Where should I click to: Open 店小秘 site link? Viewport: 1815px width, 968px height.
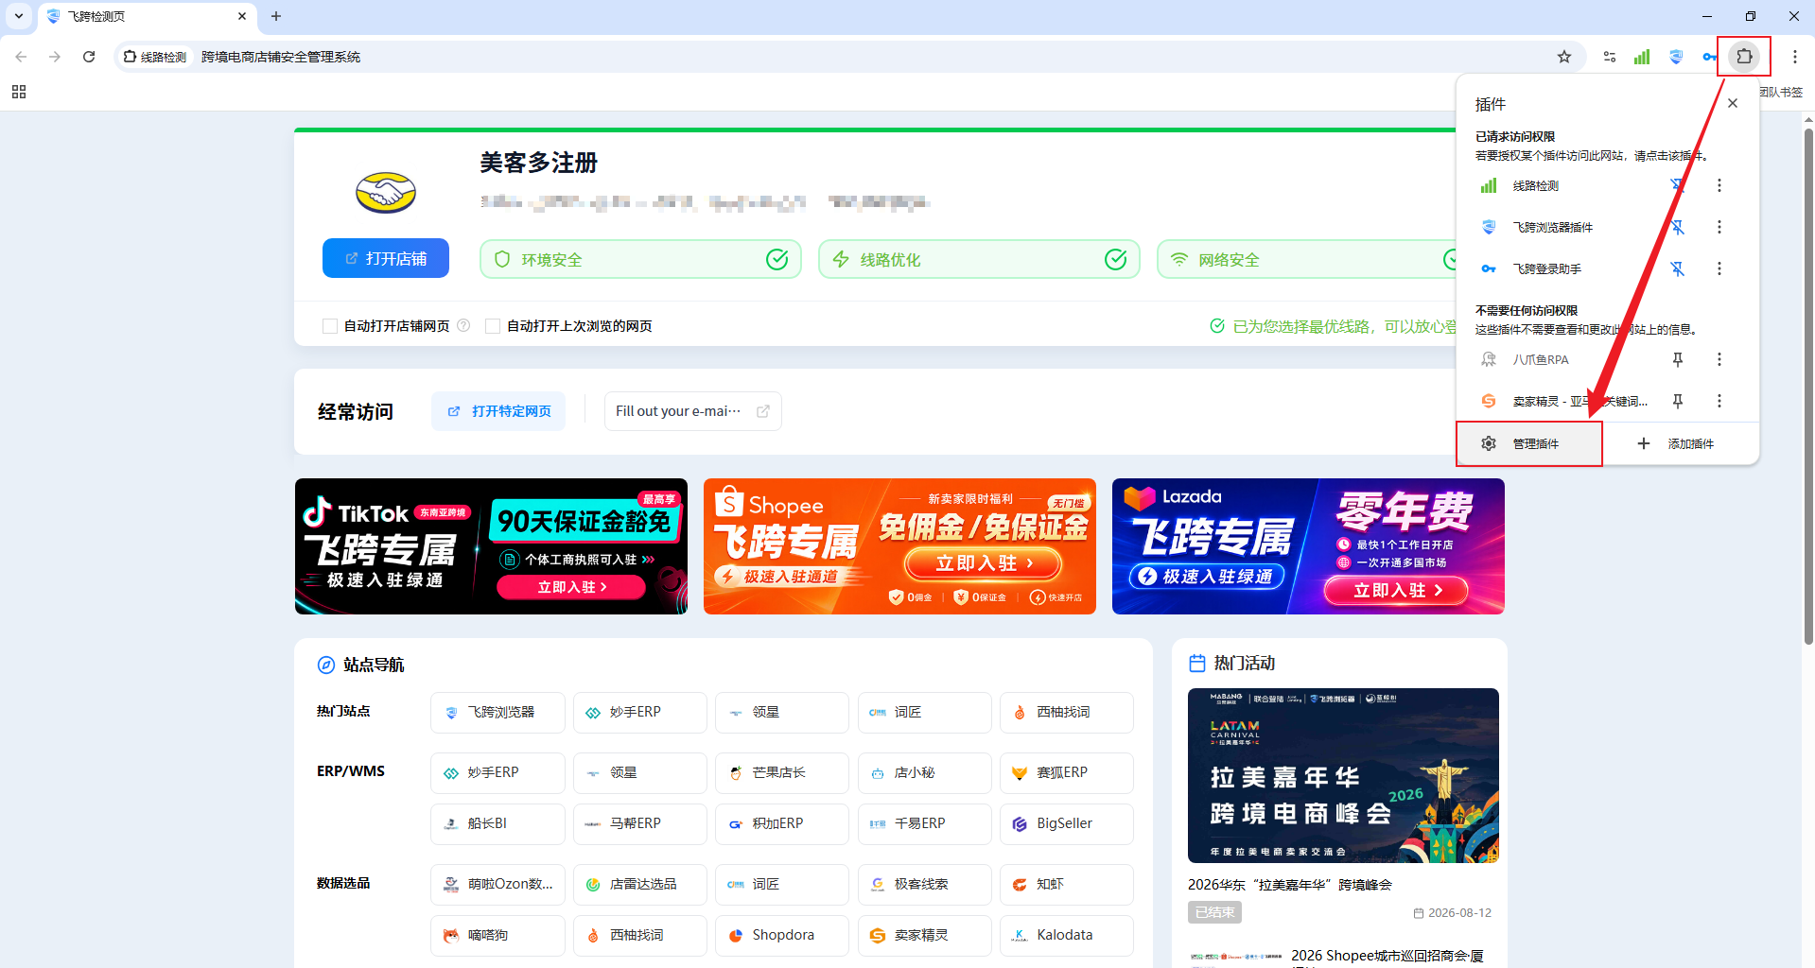point(924,773)
